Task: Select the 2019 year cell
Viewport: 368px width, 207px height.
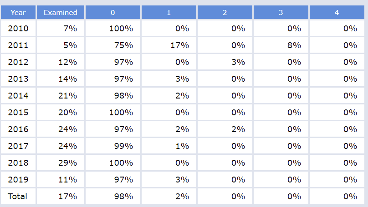Action: point(18,179)
